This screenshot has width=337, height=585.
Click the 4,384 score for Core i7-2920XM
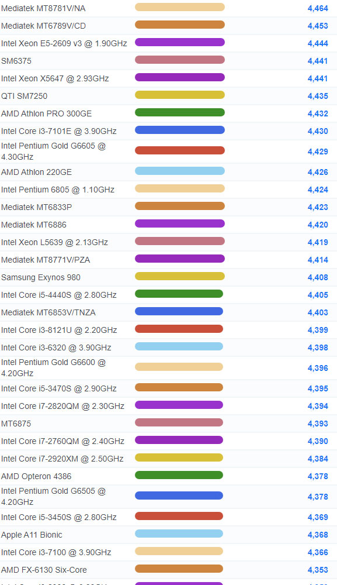(x=318, y=459)
